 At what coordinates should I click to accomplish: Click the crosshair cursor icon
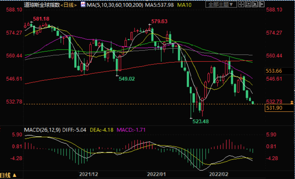coord(241,4)
